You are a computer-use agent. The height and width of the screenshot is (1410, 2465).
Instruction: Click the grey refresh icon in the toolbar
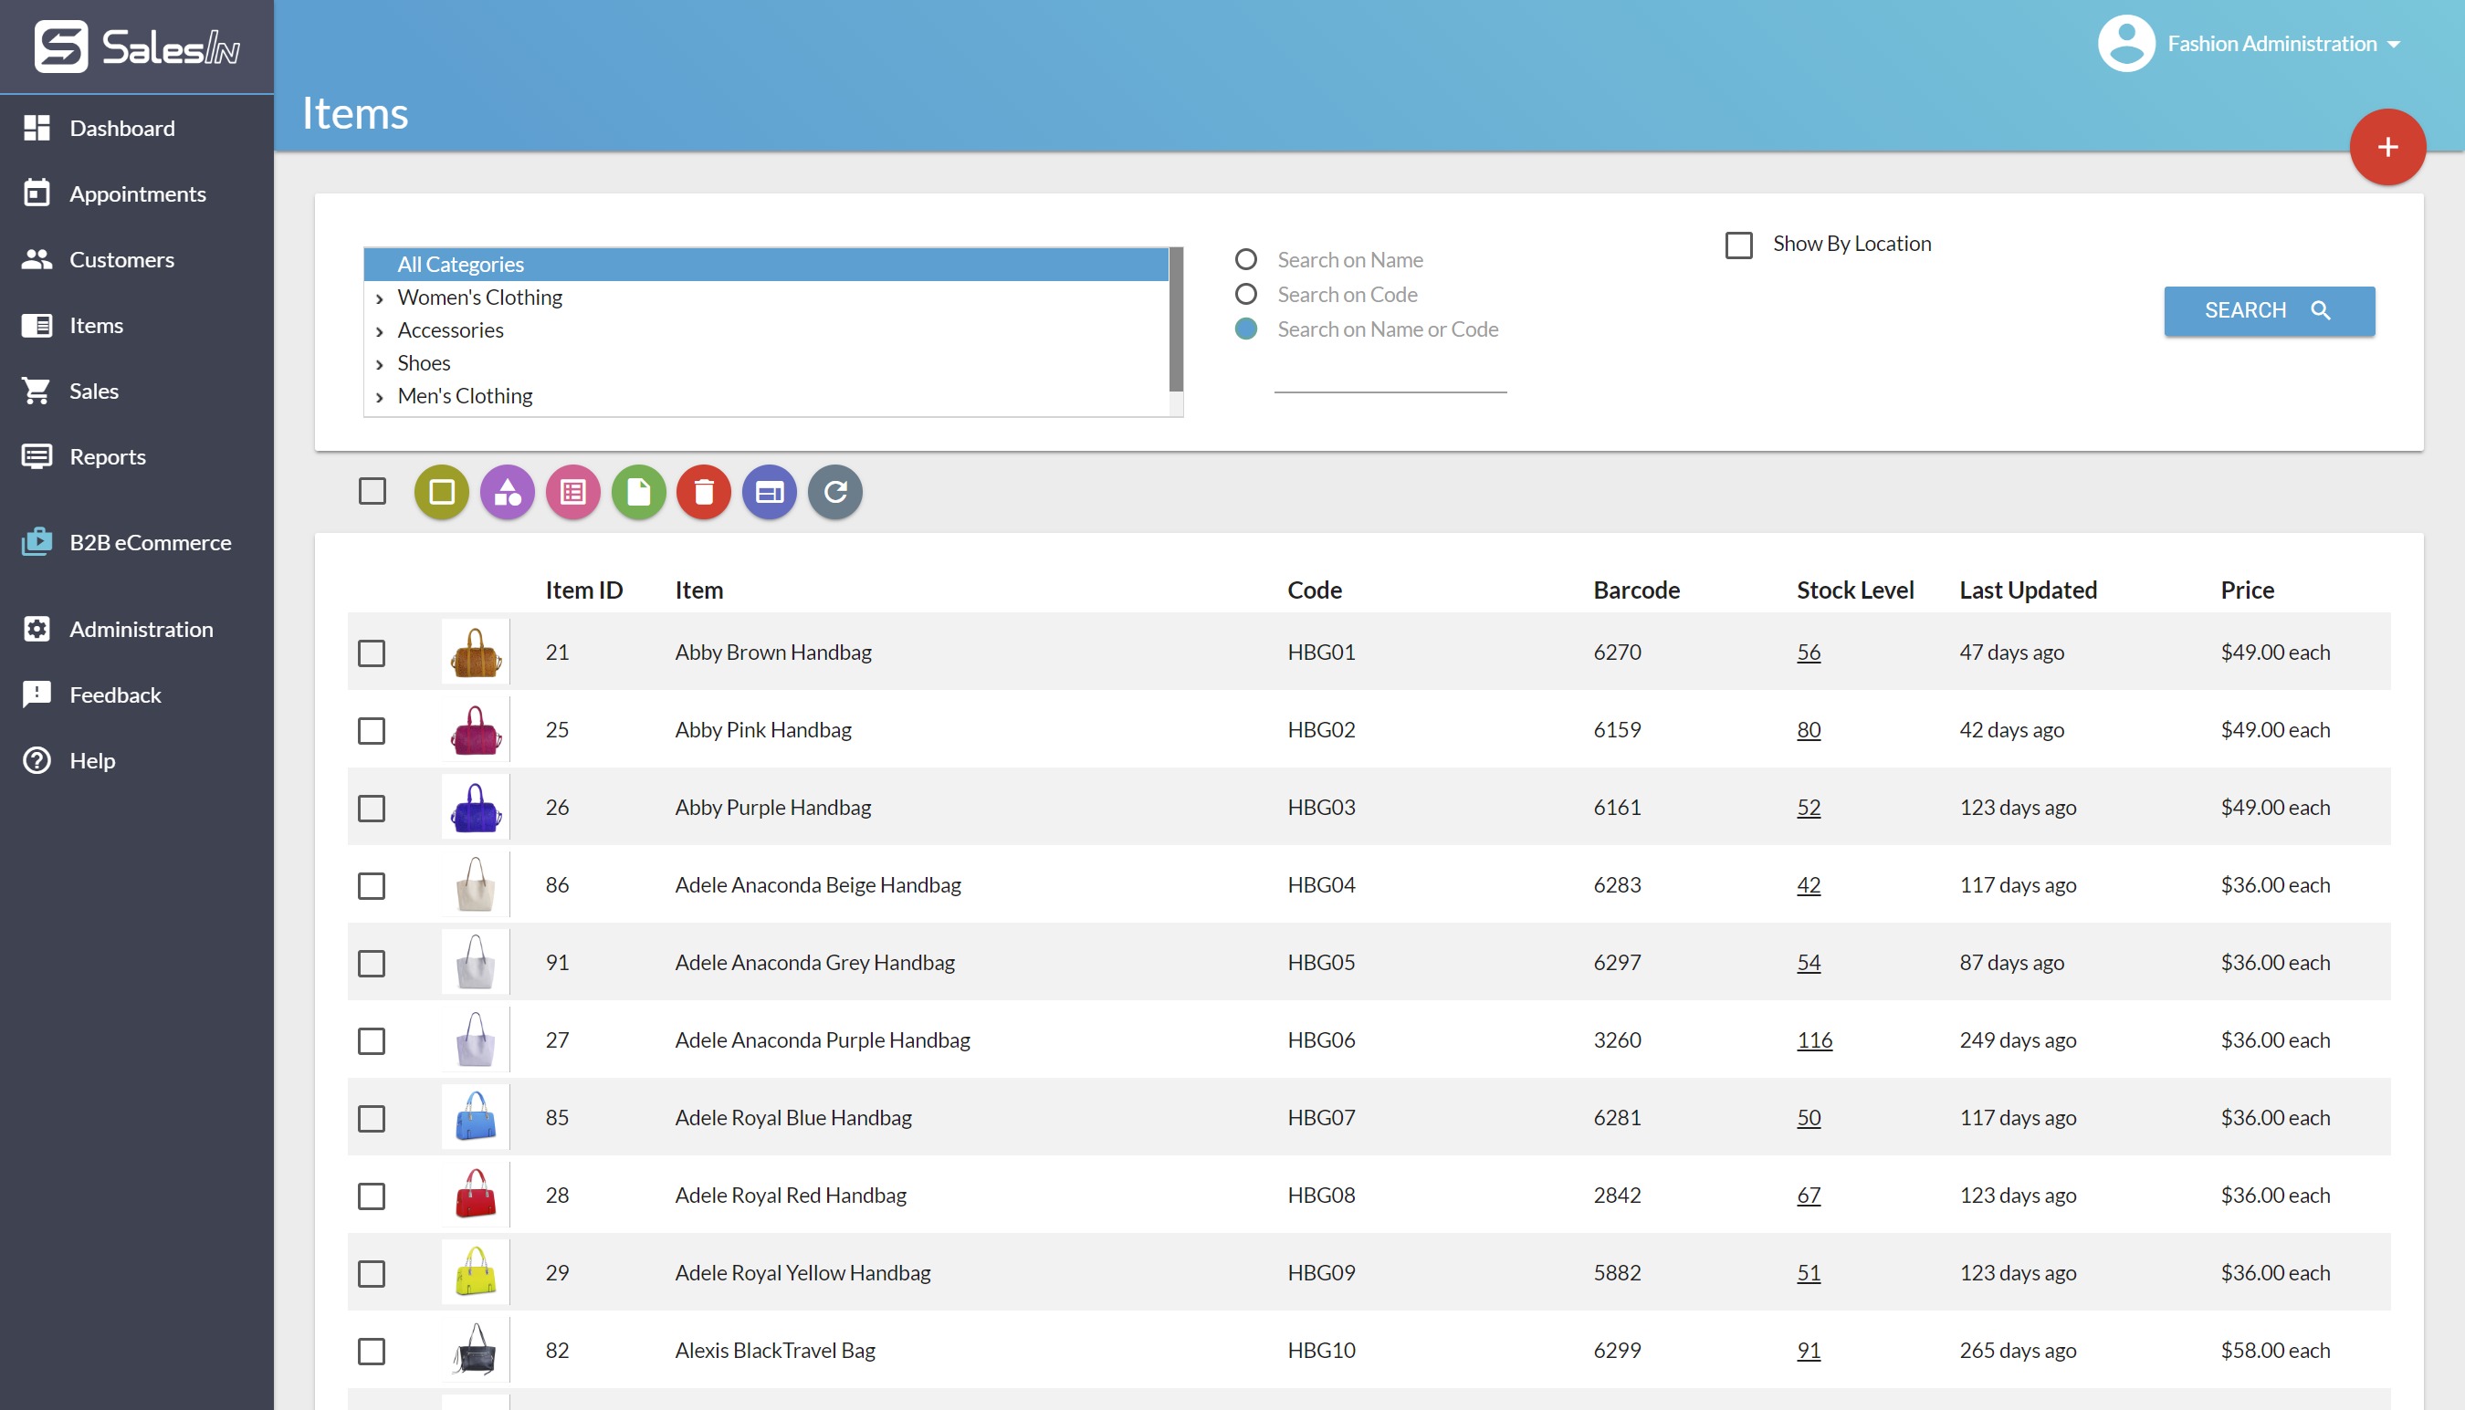tap(834, 492)
